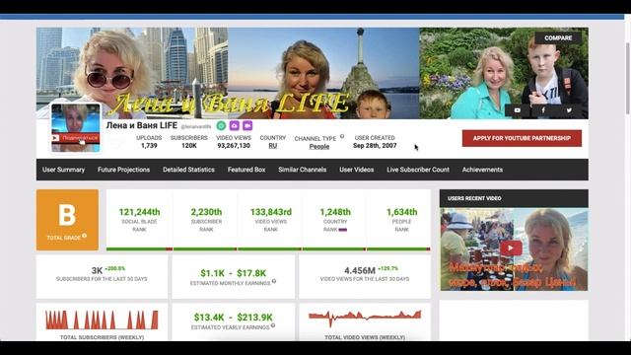The image size is (631, 355).
Task: Click info icon next to Estimated Monthly Earnings
Action: (274, 281)
